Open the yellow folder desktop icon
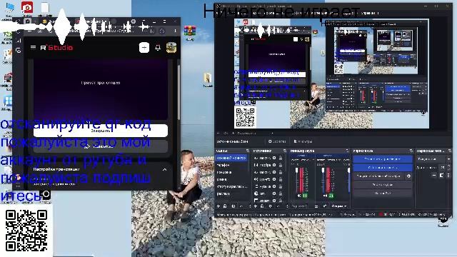 (208, 79)
